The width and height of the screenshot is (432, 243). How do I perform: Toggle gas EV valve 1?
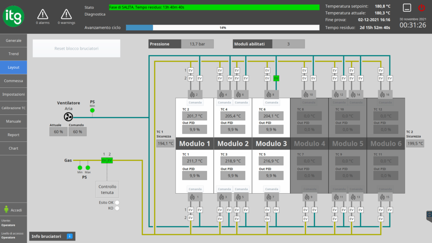(104, 160)
